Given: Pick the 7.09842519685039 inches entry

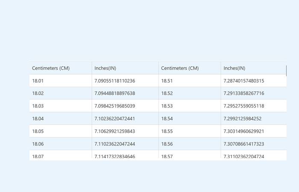Looking at the screenshot, I should [125, 106].
